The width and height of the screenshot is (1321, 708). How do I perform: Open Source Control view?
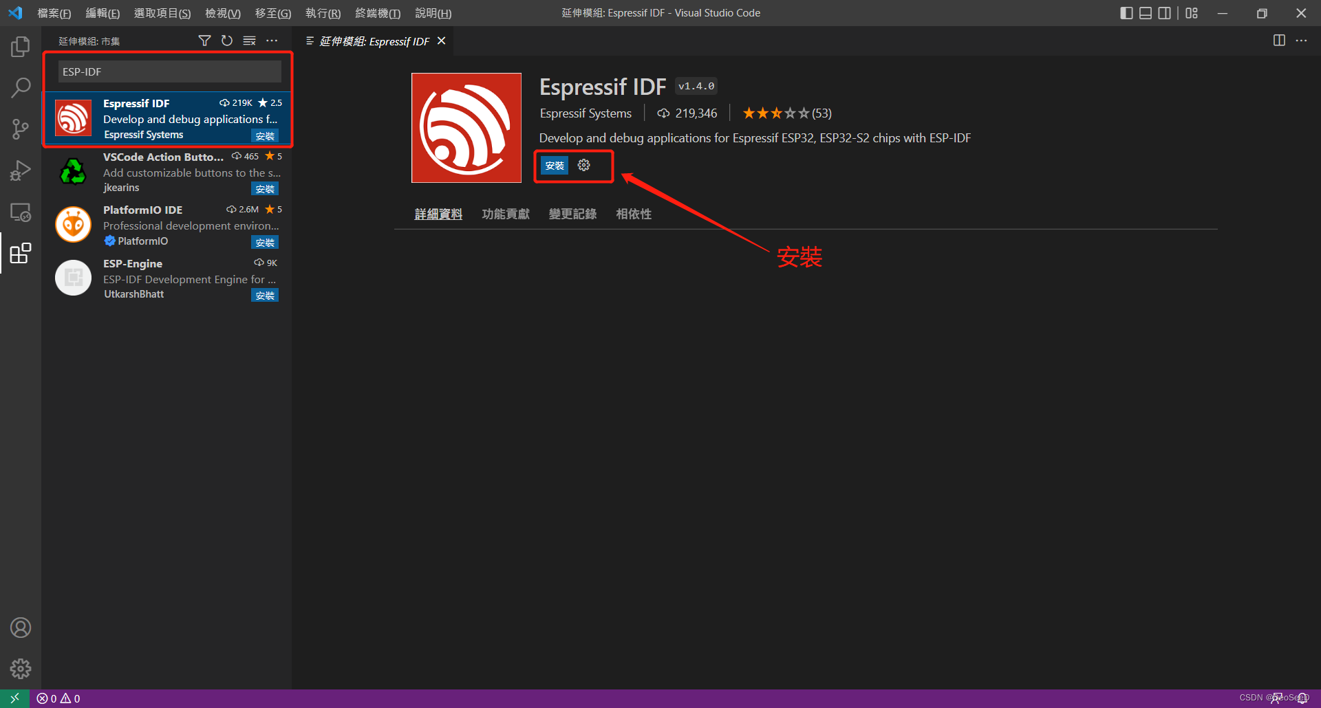click(21, 129)
